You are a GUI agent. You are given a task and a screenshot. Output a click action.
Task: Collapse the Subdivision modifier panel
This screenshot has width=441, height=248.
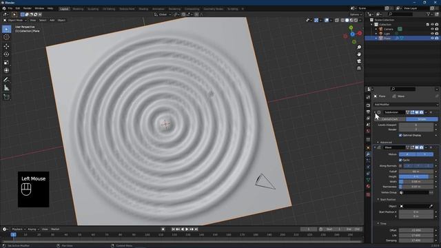375,112
